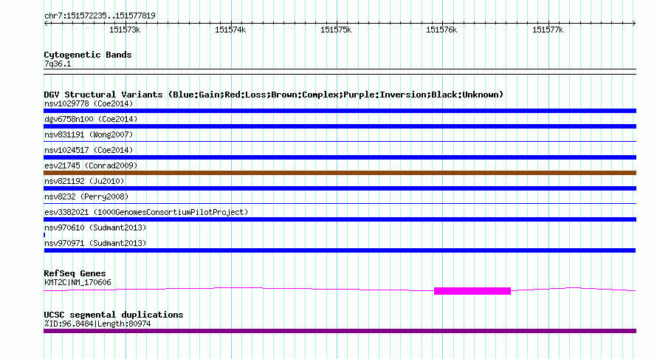Open variant label nsv831191 (Wong2007)
Image resolution: width=657 pixels, height=359 pixels.
coord(89,134)
